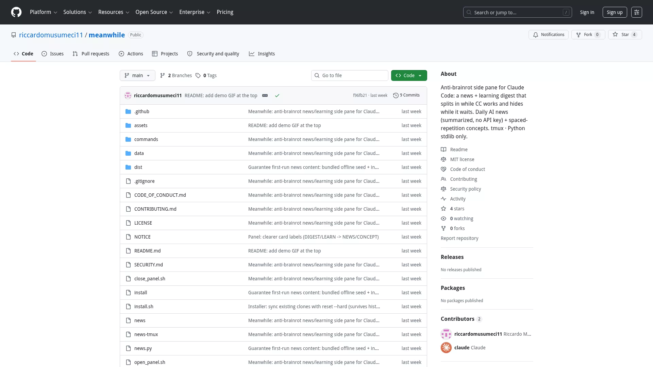Screen dimensions: 653x367
Task: Open the main branch selector dropdown
Action: tap(137, 75)
